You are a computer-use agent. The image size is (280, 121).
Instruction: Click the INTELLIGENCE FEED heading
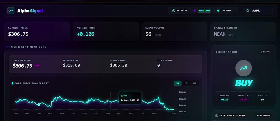coord(232,116)
